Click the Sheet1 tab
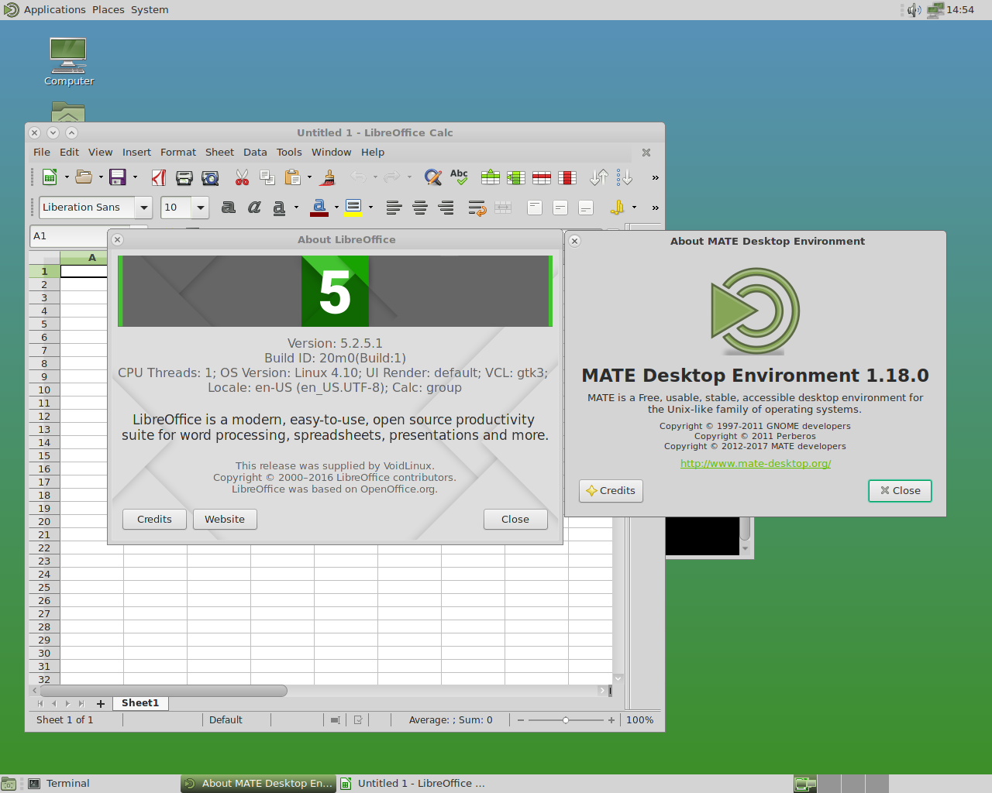992x793 pixels. pyautogui.click(x=140, y=703)
